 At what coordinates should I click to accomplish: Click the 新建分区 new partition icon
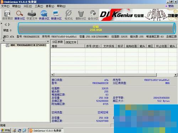(56, 15)
